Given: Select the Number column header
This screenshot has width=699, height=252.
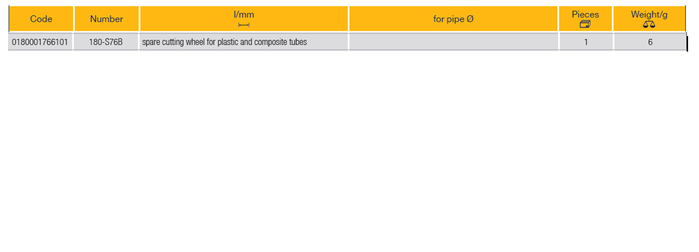Looking at the screenshot, I should [x=106, y=19].
